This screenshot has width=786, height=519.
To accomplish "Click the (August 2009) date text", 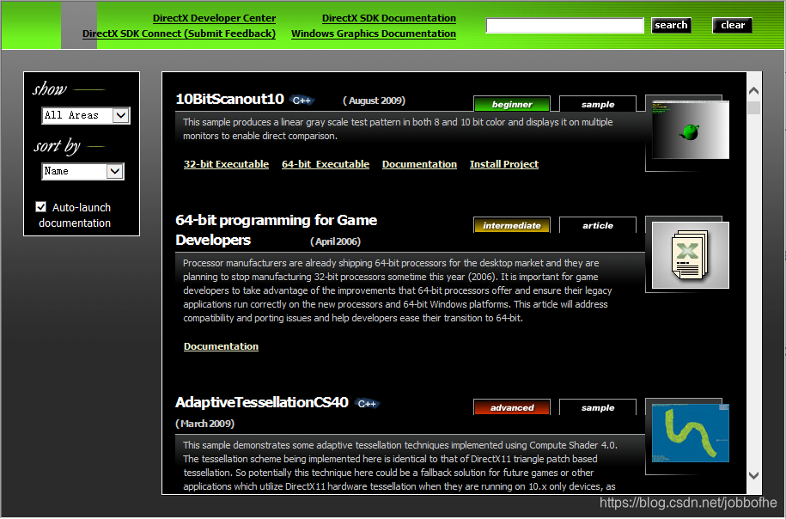I will pos(374,101).
